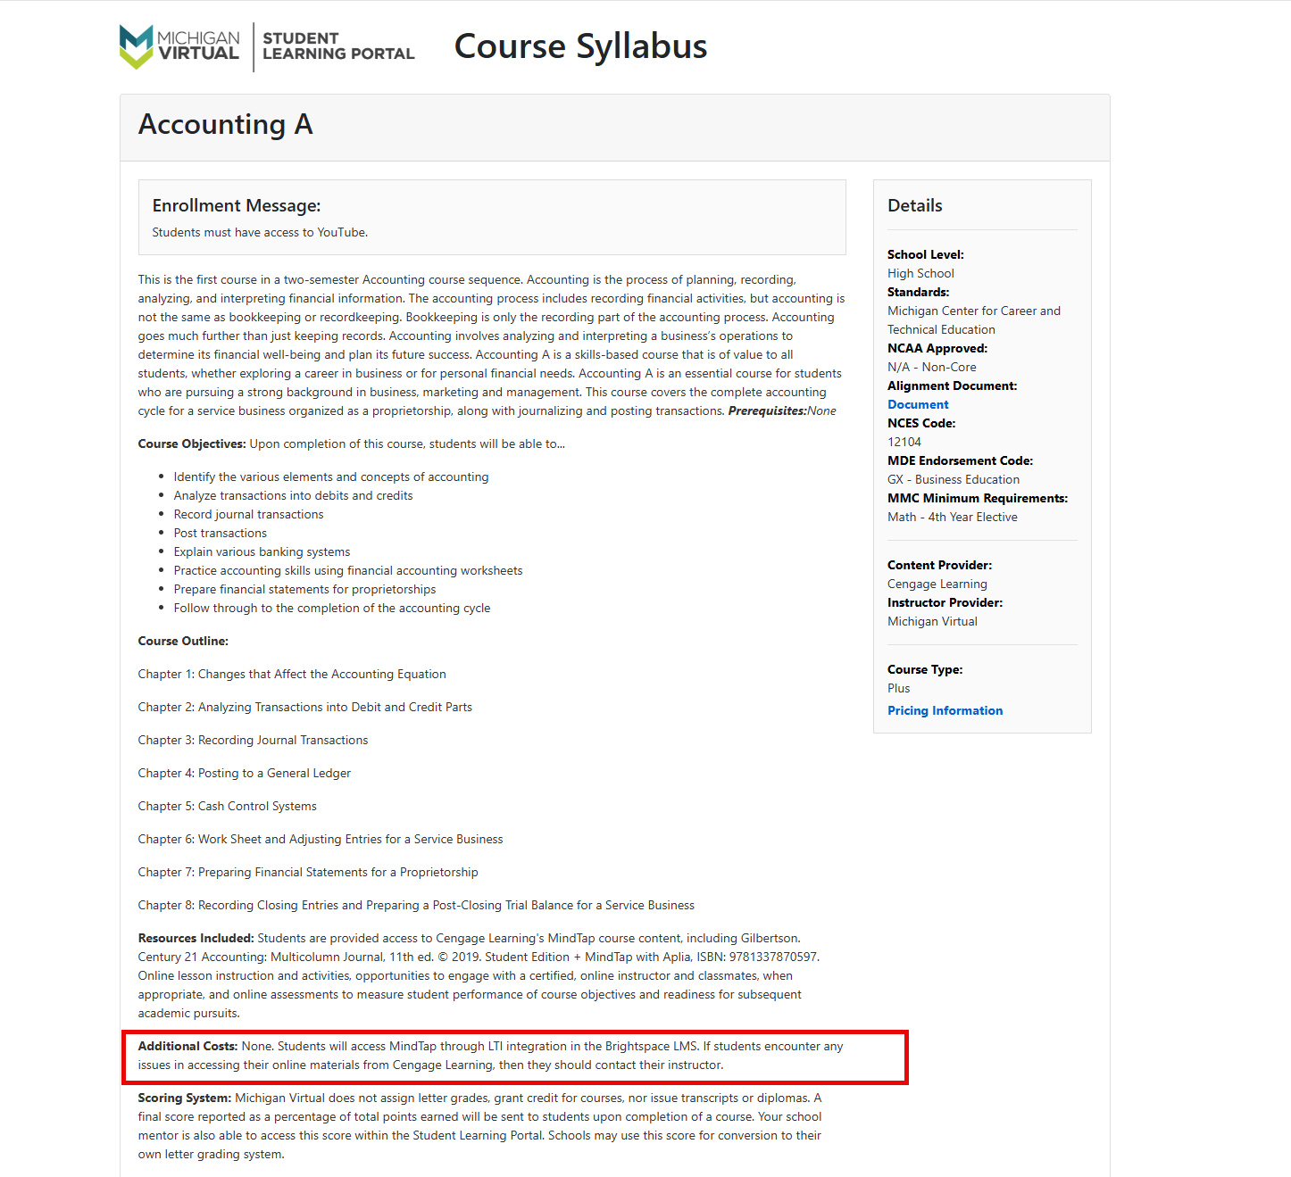Click the 'Course Objectives:' label
The height and width of the screenshot is (1177, 1291).
192,443
